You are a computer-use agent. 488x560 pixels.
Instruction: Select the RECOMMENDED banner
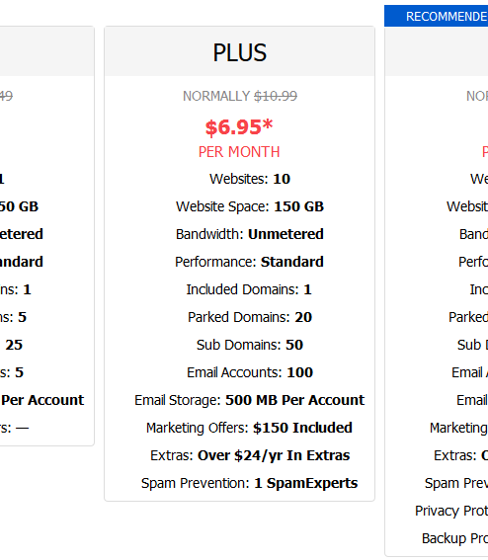pyautogui.click(x=437, y=16)
